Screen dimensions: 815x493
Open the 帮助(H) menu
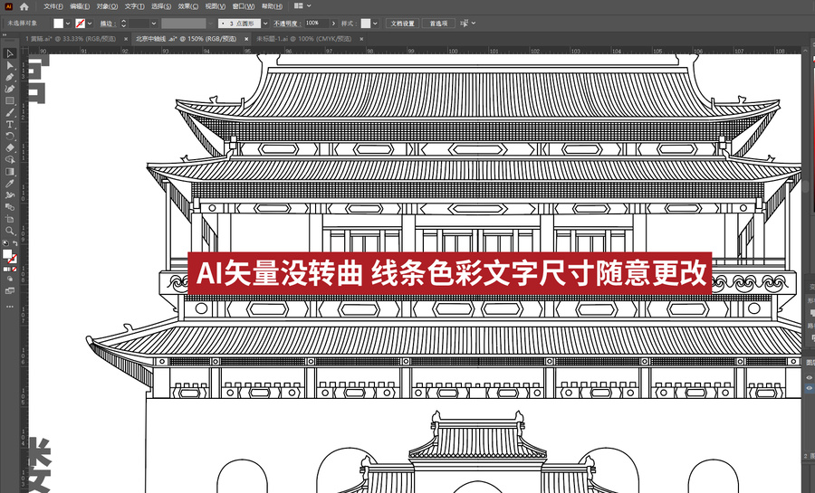[272, 6]
